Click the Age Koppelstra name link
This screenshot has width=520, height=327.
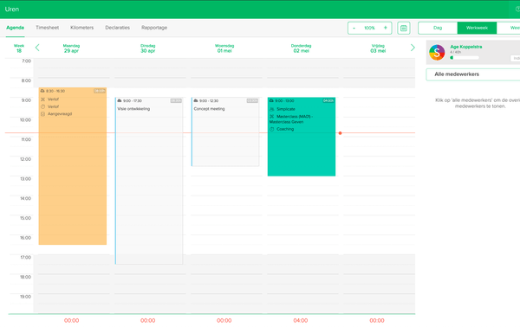point(466,47)
